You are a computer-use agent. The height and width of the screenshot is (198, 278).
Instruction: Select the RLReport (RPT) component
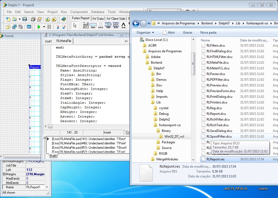point(86,25)
